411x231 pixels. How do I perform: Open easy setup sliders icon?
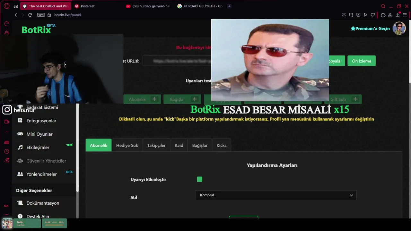click(x=405, y=15)
